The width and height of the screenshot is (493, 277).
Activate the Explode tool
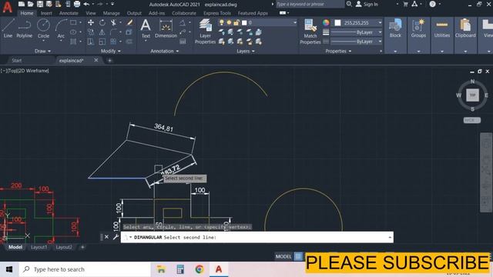129,32
